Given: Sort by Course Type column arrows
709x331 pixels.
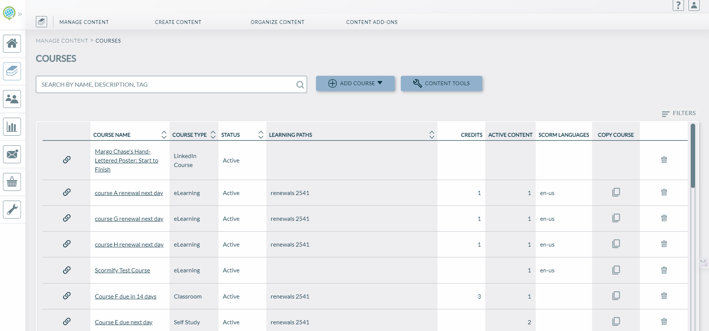Looking at the screenshot, I should tap(213, 135).
